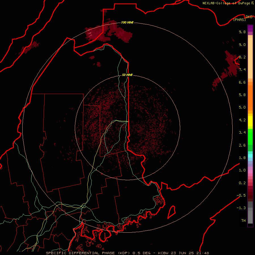
Task: Click the 0.5 DEG elevation text
Action: point(141,253)
